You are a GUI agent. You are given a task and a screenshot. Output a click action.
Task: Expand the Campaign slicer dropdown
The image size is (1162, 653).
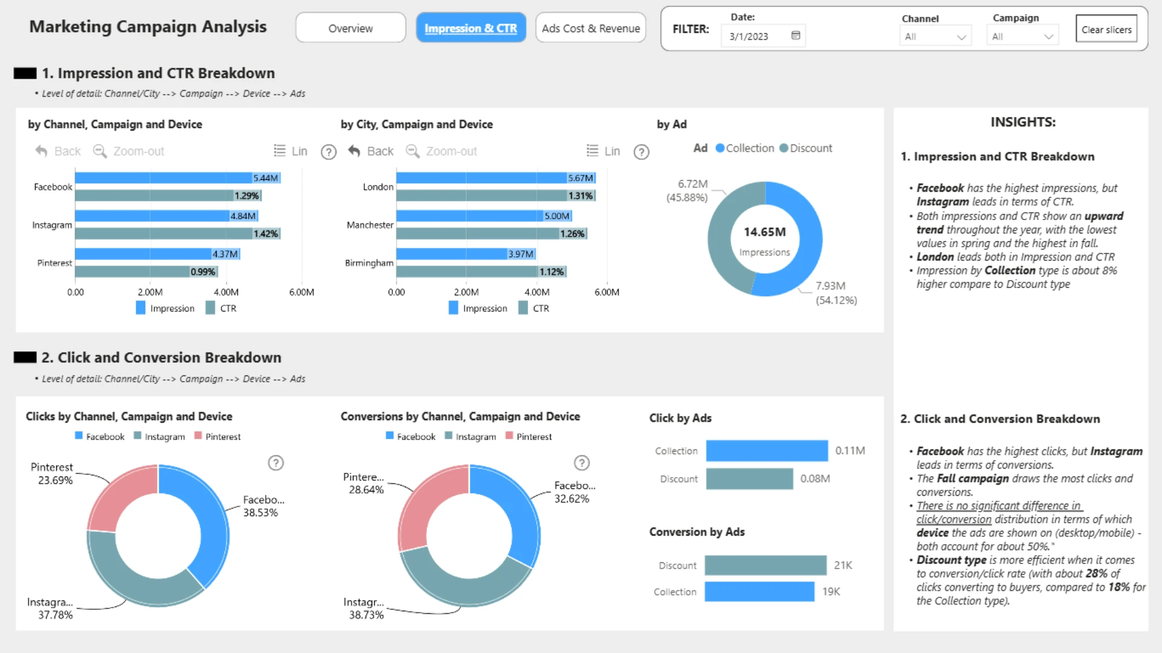tap(1049, 37)
